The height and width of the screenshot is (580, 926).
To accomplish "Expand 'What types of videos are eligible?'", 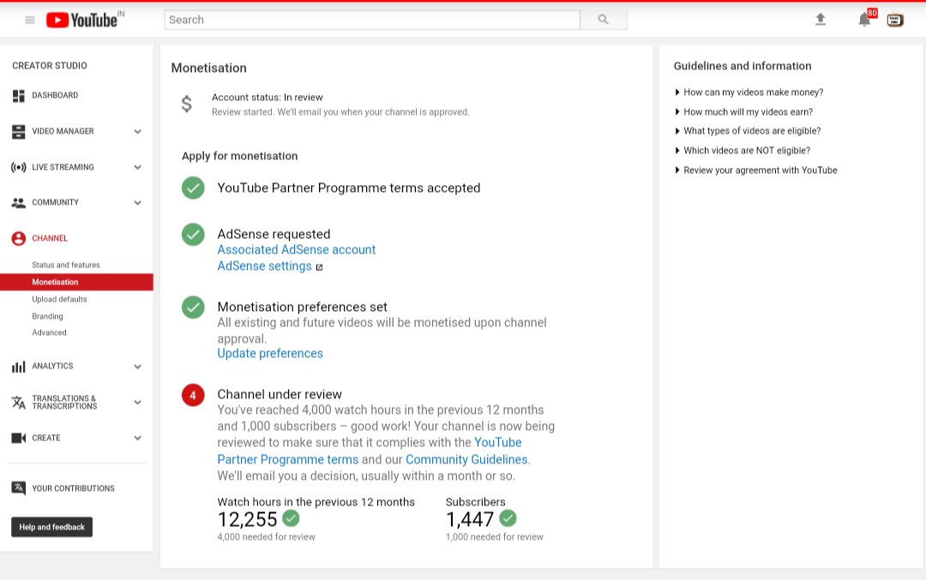I will coord(747,131).
